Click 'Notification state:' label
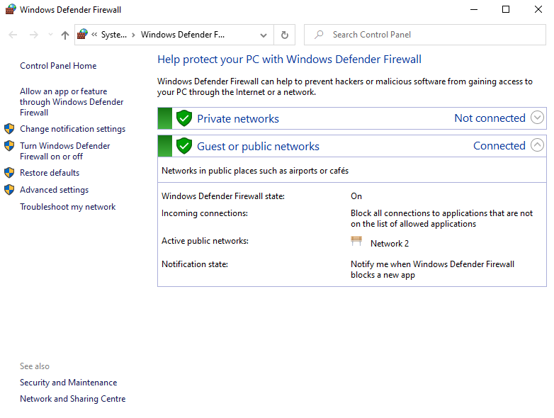554x418 pixels. click(x=195, y=264)
